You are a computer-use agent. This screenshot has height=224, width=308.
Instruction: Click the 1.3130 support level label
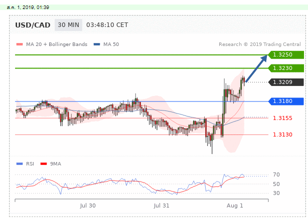click(x=282, y=134)
